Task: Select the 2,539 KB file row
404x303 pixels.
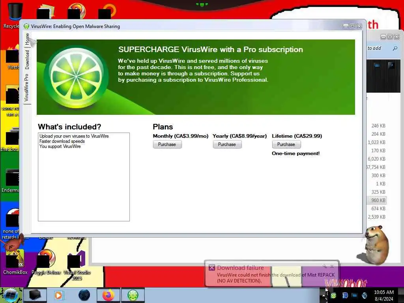Action: pos(377,217)
